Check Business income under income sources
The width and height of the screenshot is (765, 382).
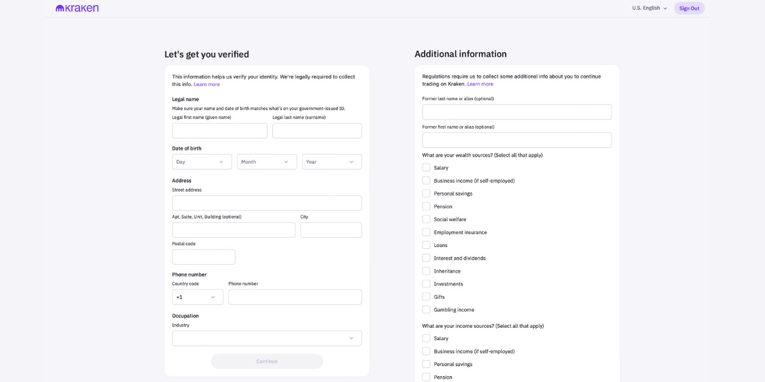426,351
